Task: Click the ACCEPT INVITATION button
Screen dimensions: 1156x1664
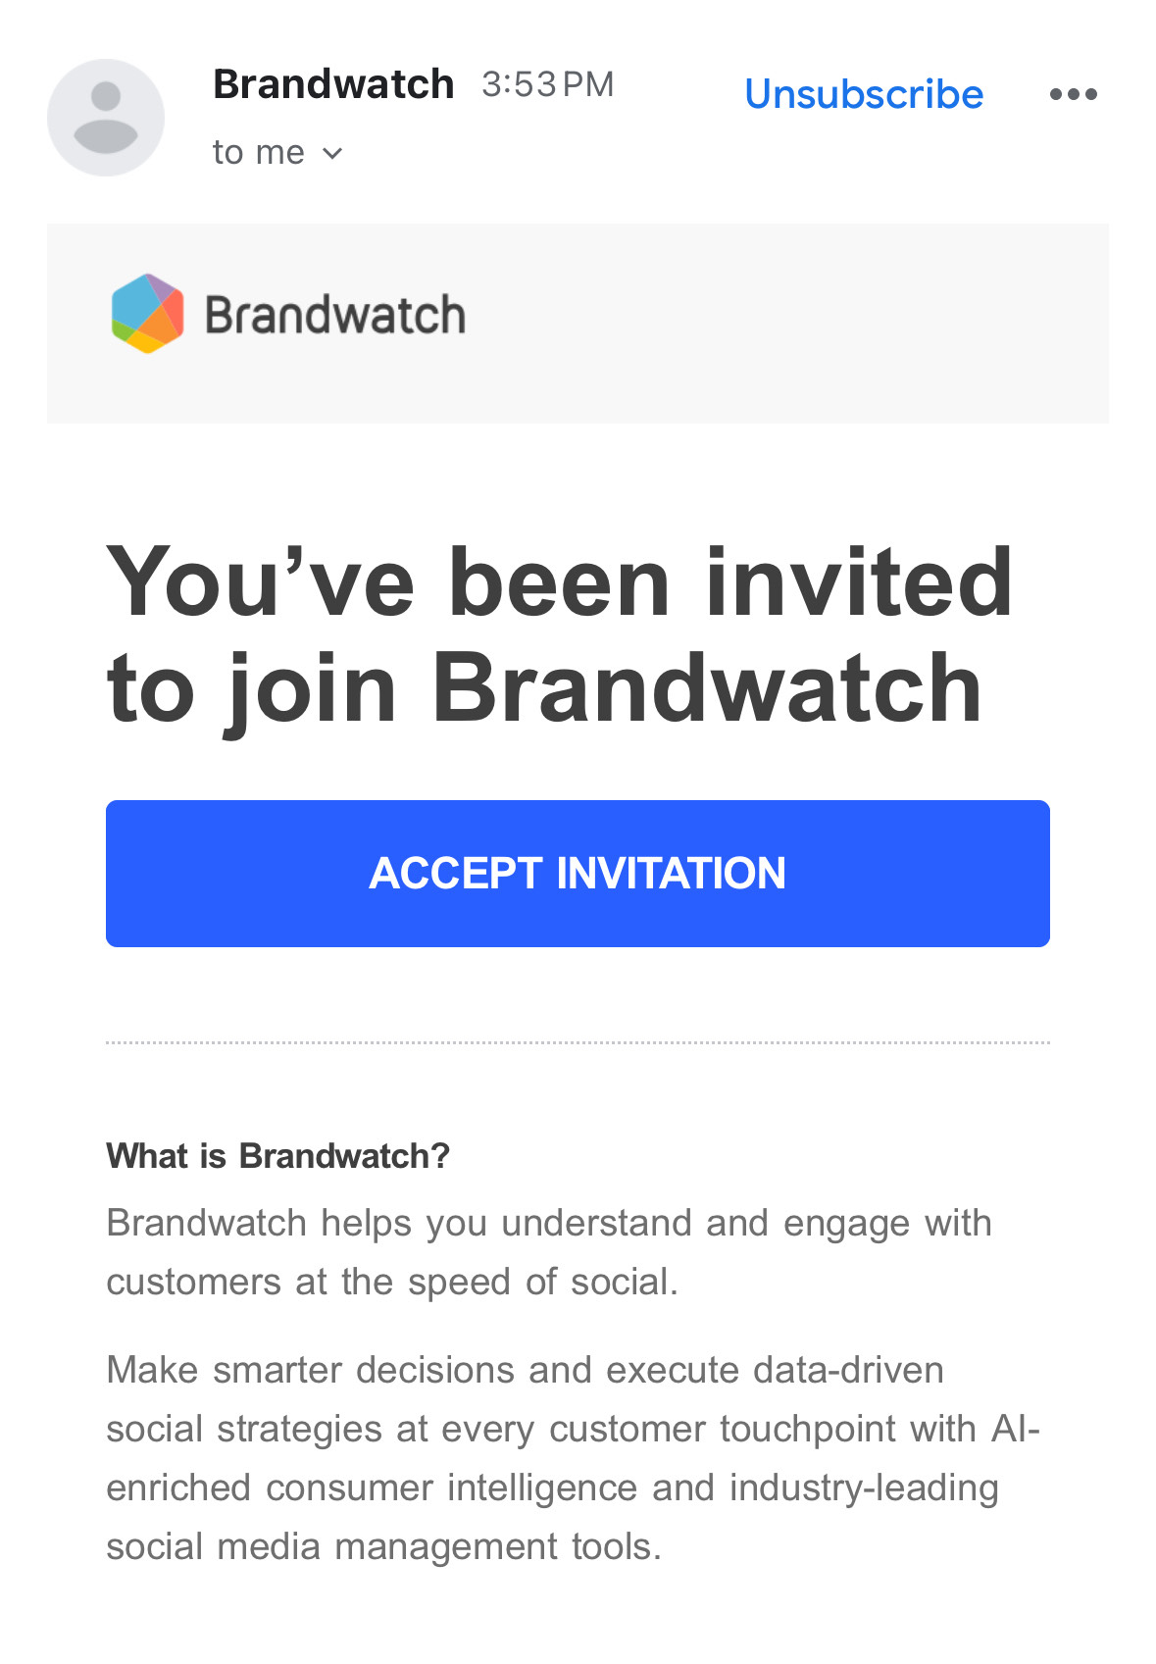Action: (x=578, y=874)
